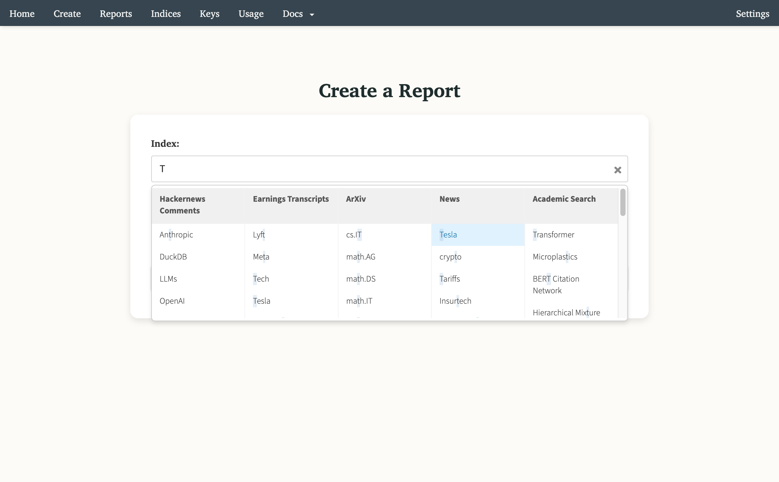
Task: Select Anthropic from Hackernews Comments
Action: (176, 235)
